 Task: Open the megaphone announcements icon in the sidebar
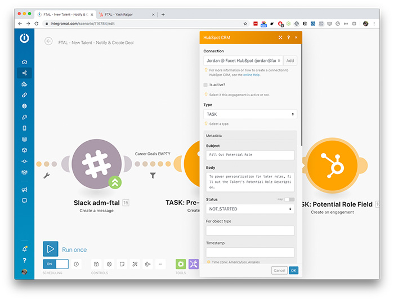tap(24, 190)
